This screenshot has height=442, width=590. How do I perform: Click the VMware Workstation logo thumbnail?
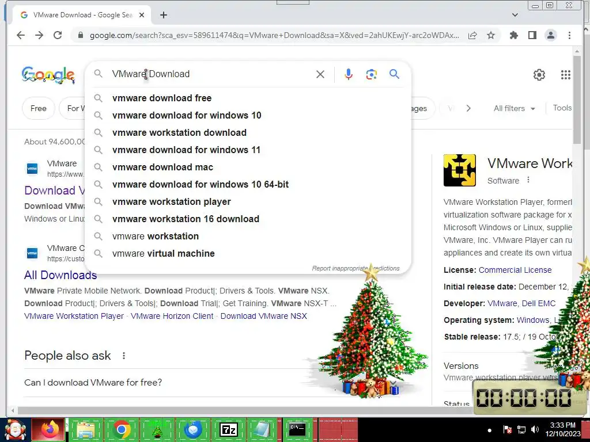pyautogui.click(x=459, y=170)
